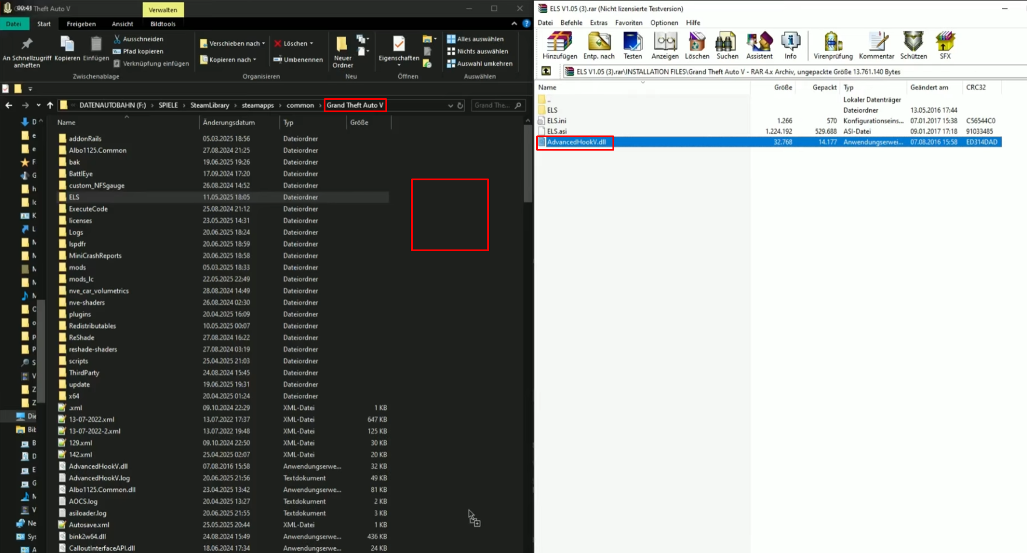The width and height of the screenshot is (1027, 553).
Task: Click steamapps breadcrumb in address bar
Action: pos(258,105)
